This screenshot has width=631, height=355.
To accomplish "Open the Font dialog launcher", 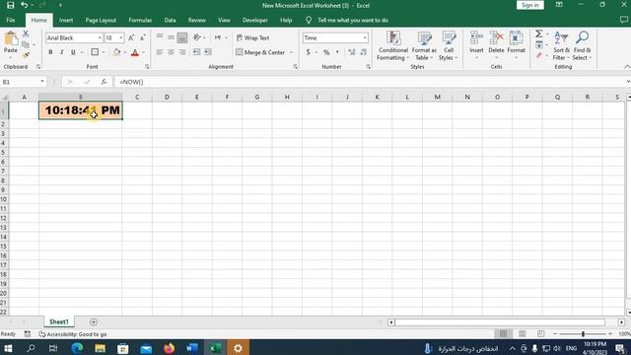I will [x=147, y=67].
